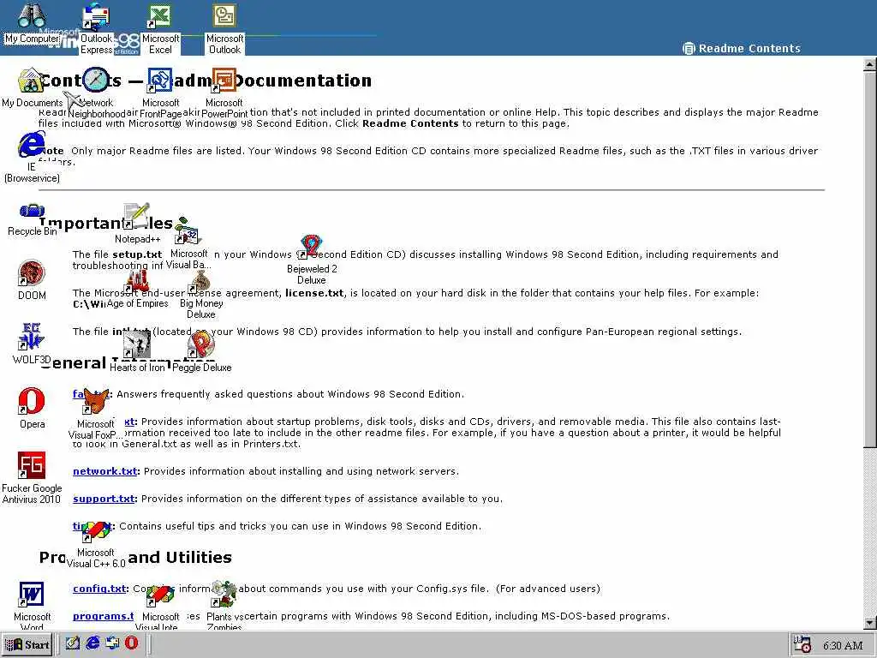This screenshot has width=877, height=658.
Task: Launch the DOOM desktop shortcut
Action: (32, 280)
